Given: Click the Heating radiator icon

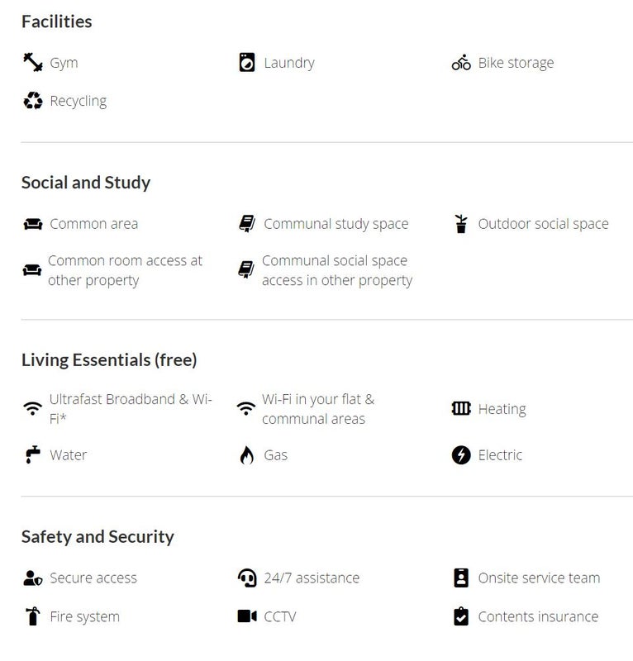Looking at the screenshot, I should (461, 409).
